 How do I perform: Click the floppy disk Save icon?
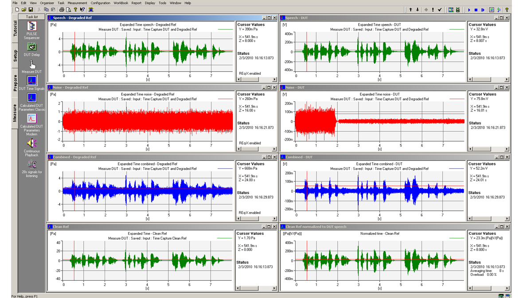click(31, 10)
